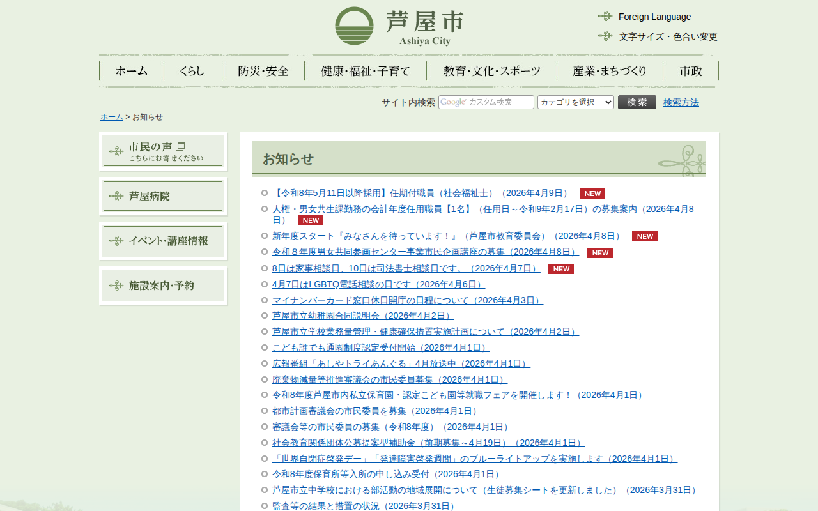Click the Ashiya City logo
The image size is (818, 511).
pos(399,26)
